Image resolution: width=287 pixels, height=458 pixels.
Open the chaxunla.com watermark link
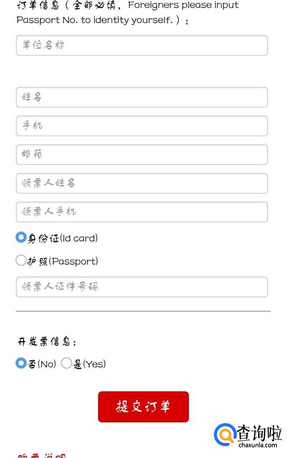tap(258, 445)
